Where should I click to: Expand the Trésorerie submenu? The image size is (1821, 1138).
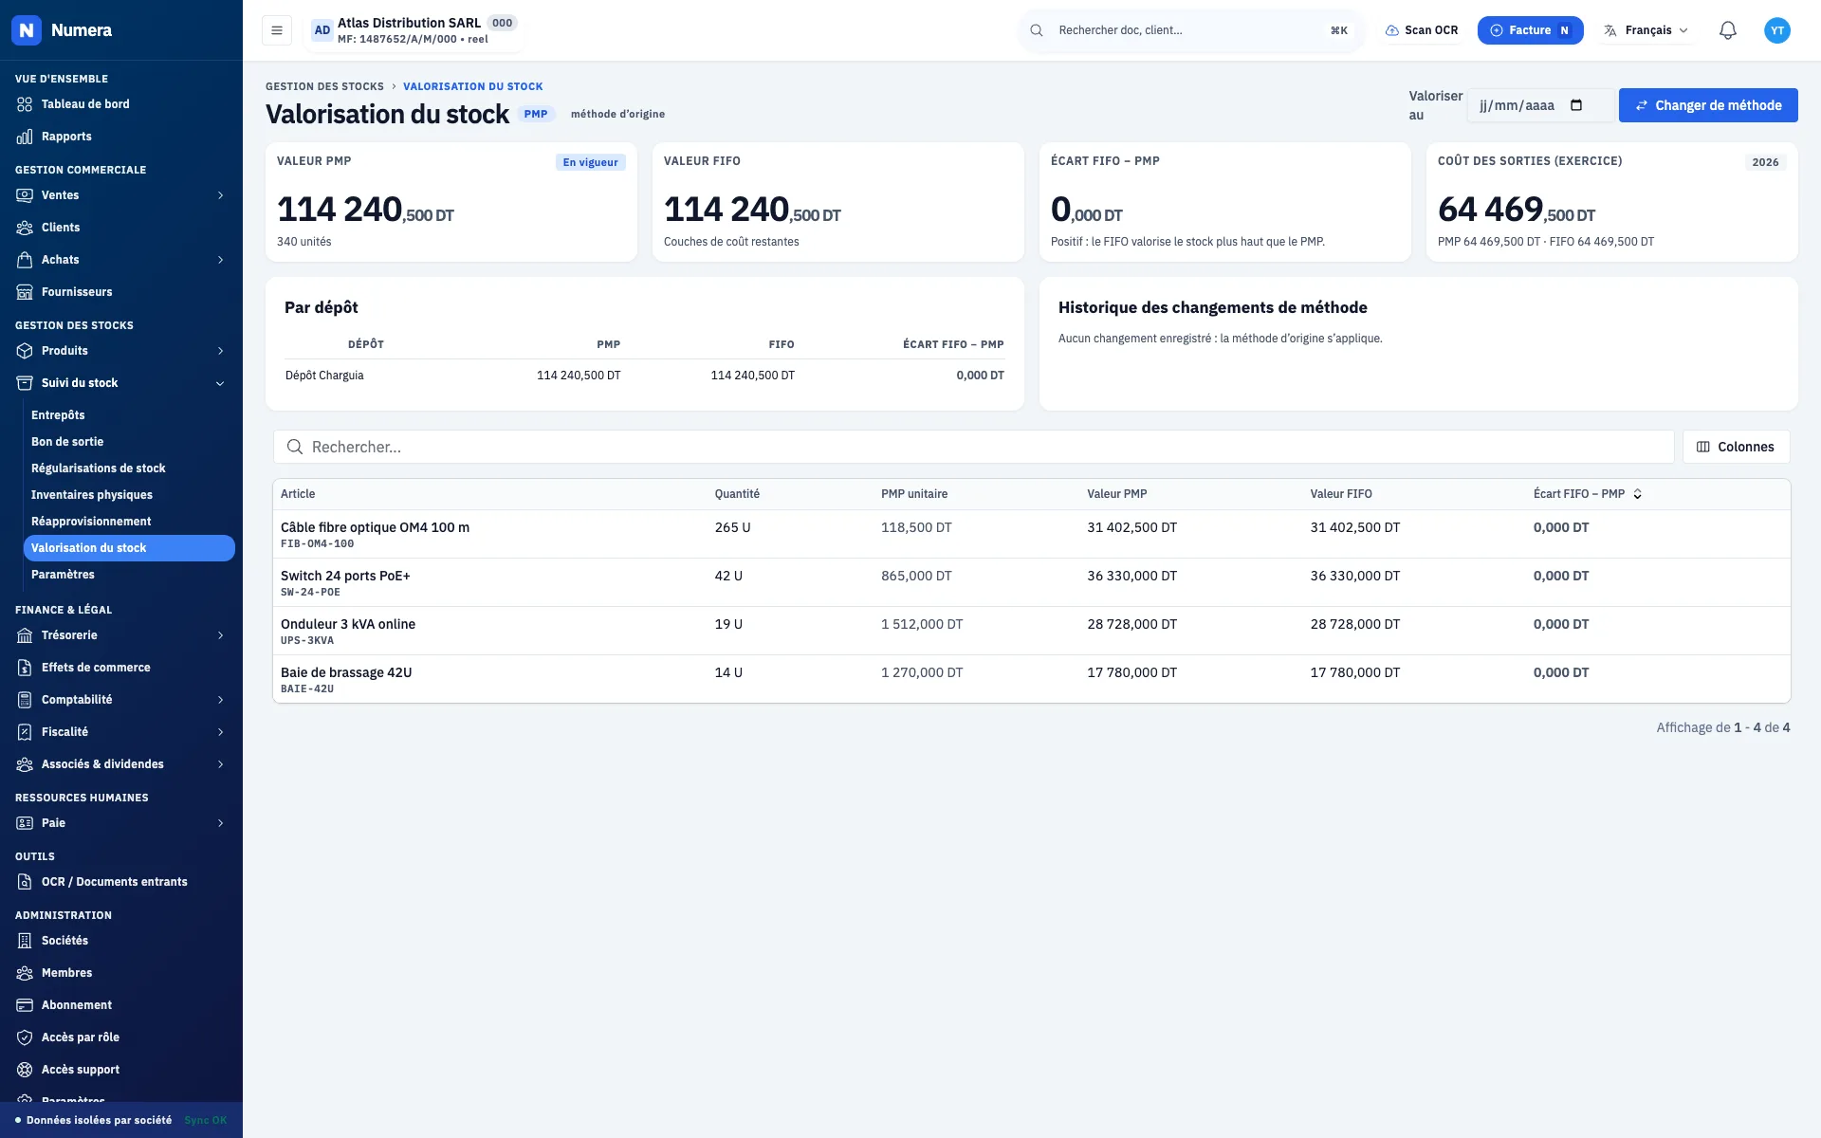point(121,635)
